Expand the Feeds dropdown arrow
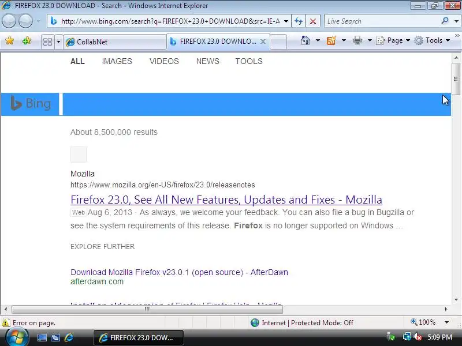462x346 pixels. [x=344, y=40]
